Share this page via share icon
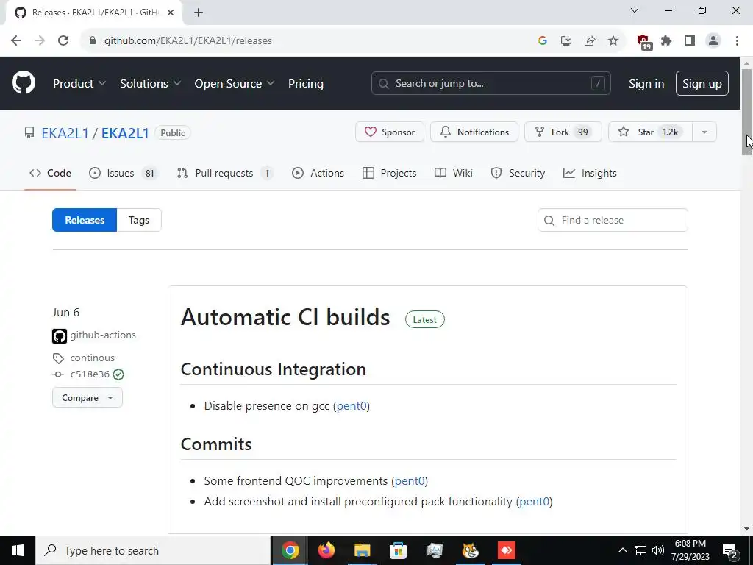Screen dimensions: 753x565 click(x=590, y=41)
